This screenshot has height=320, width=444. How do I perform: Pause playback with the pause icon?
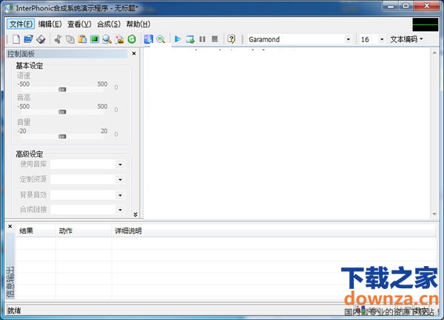202,39
